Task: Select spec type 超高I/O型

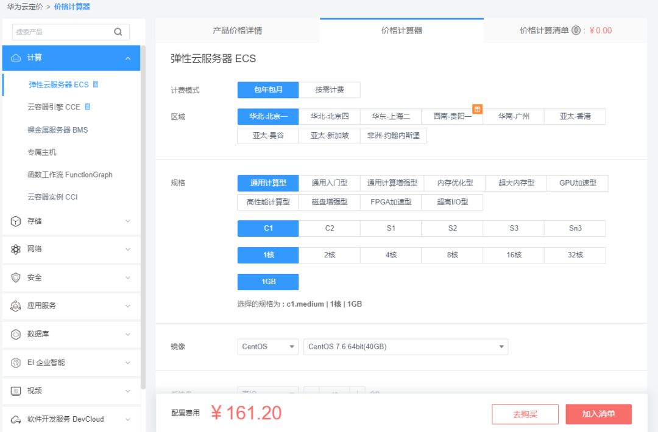Action: click(452, 202)
